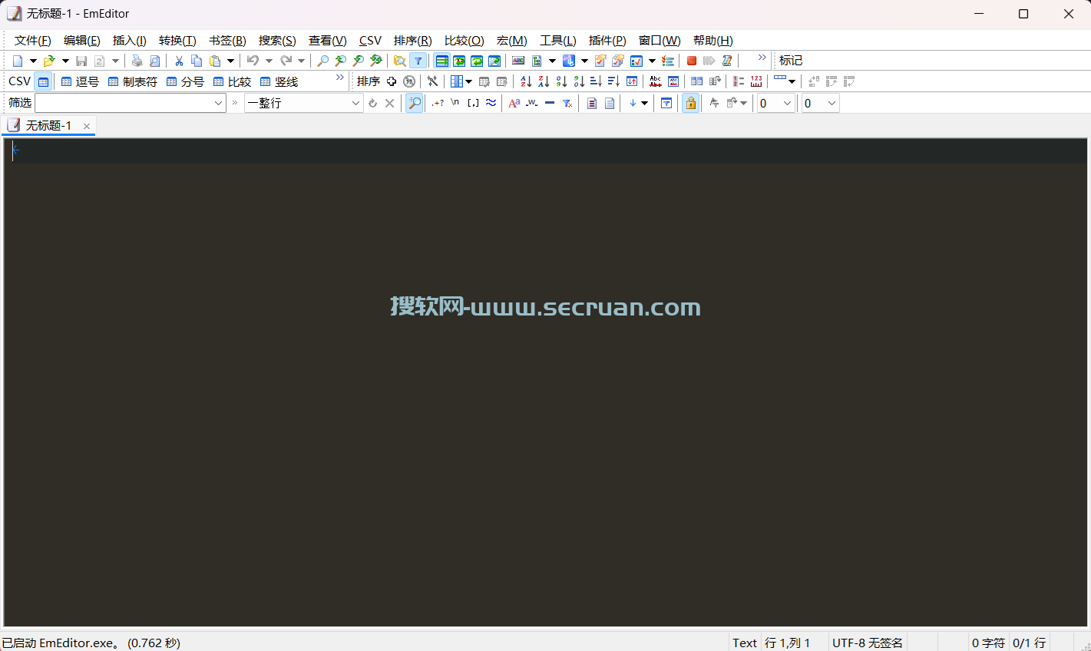
Task: Click the Find in Files icon
Action: tap(399, 61)
